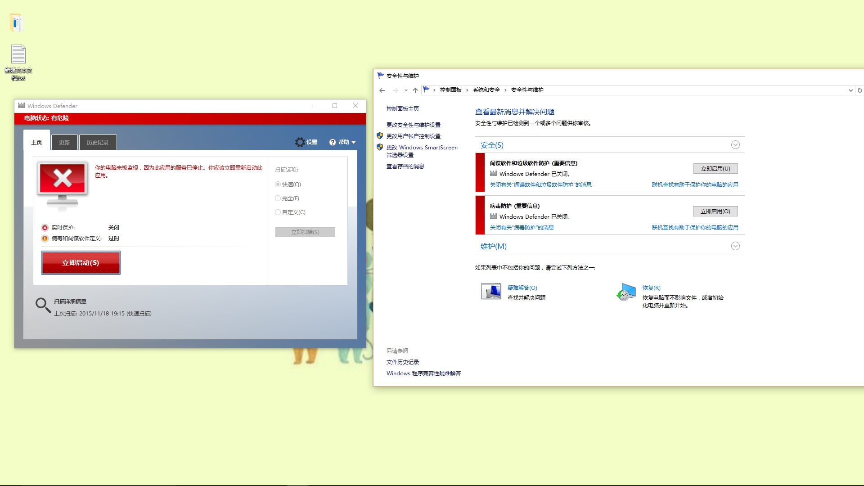Open 更改 Windows SmartScreen 筛选器设置 link

coord(422,151)
